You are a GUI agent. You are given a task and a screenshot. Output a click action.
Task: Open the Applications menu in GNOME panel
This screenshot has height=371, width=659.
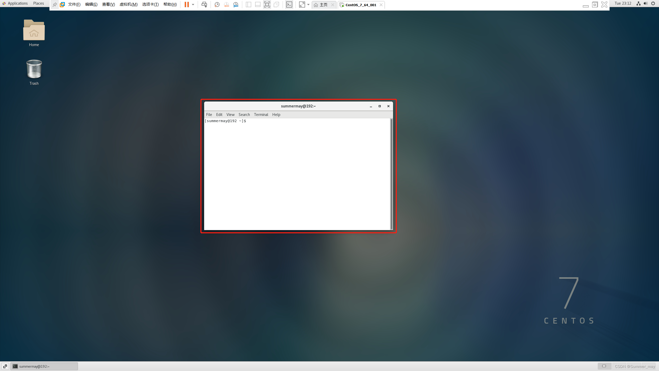(17, 3)
